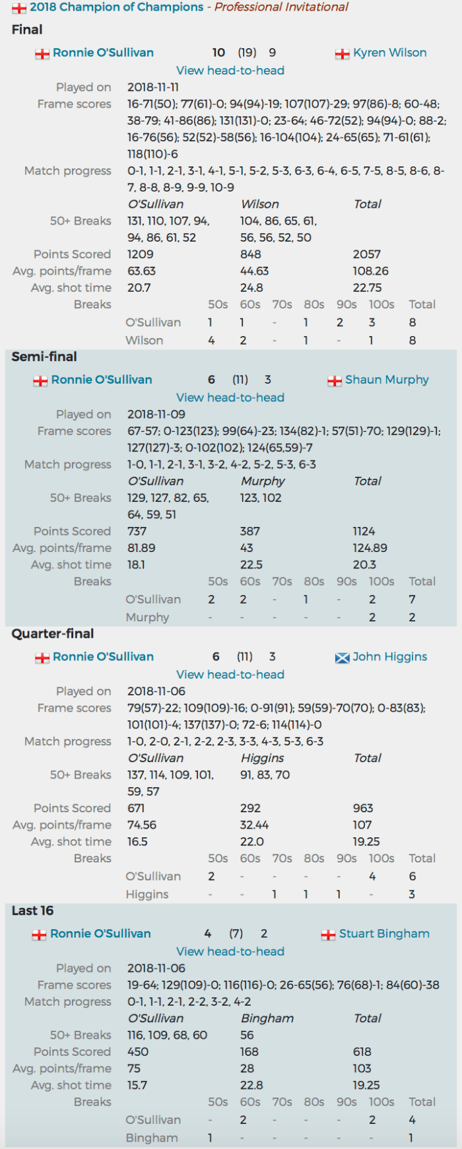Click the flag icon next to Kyren Wilson
Viewport: 462px width, 1149px height.
342,53
